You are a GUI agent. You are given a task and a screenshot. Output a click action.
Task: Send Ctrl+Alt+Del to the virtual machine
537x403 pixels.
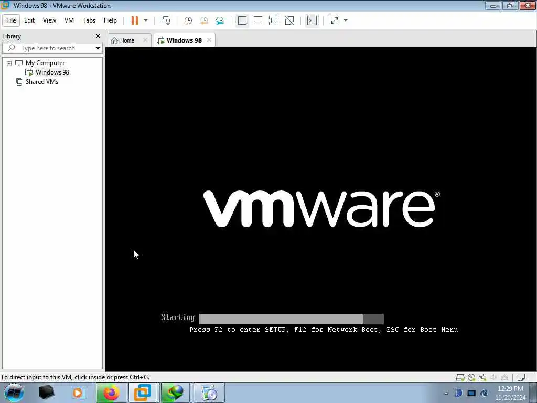pyautogui.click(x=166, y=20)
